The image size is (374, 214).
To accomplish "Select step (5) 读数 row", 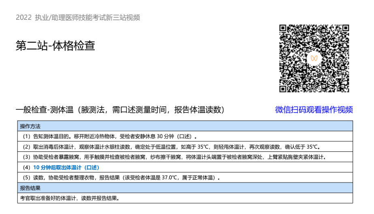I will [x=185, y=178].
